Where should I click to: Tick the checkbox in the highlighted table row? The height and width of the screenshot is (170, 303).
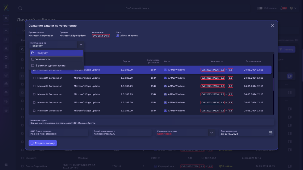click(x=34, y=70)
